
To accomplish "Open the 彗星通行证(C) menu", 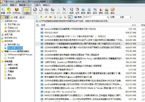I will coord(25,5).
